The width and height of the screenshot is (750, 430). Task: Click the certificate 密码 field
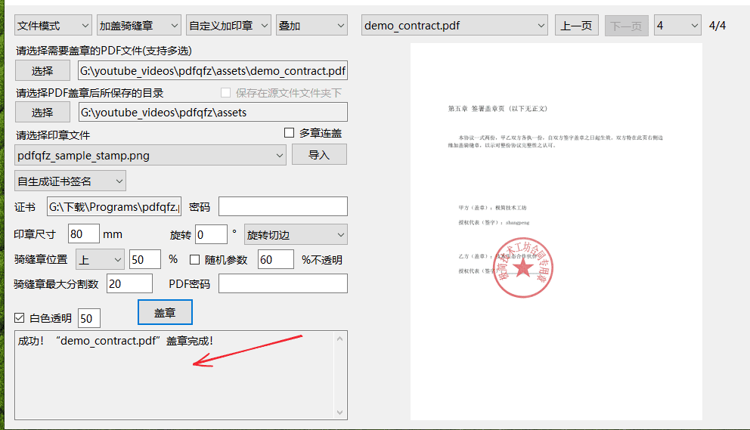click(x=284, y=206)
